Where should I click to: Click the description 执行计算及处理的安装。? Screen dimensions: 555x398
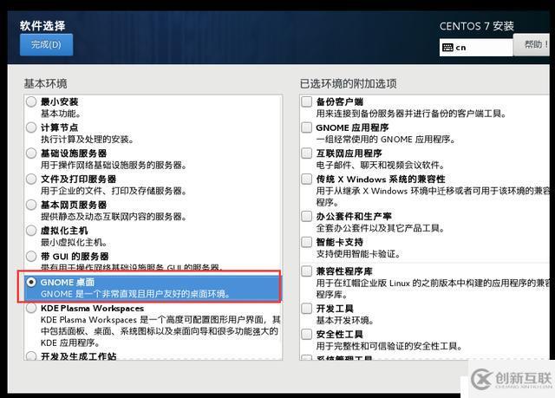88,140
